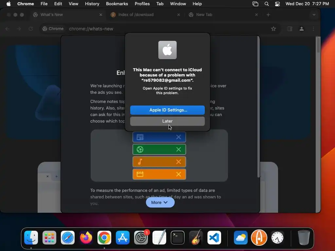Open the tab search dropdown arrow

point(314,15)
